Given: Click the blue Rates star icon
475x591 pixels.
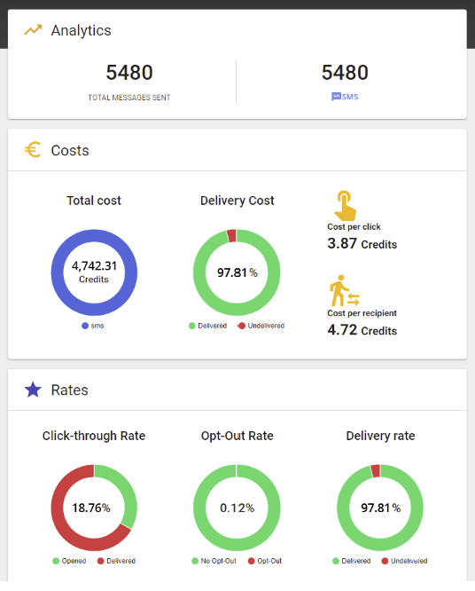Looking at the screenshot, I should [33, 390].
